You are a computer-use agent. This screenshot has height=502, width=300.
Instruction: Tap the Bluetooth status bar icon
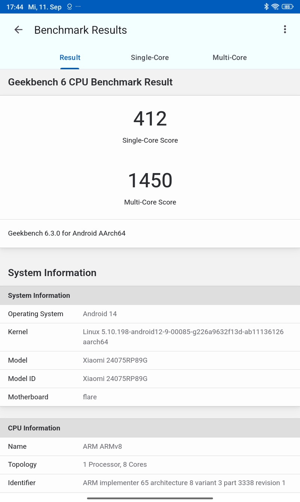click(266, 7)
